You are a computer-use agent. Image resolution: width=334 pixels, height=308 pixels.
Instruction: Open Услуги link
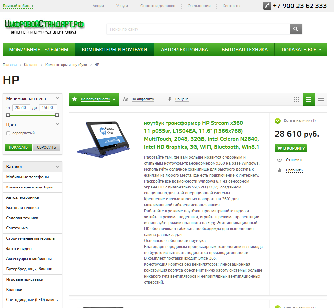[122, 6]
